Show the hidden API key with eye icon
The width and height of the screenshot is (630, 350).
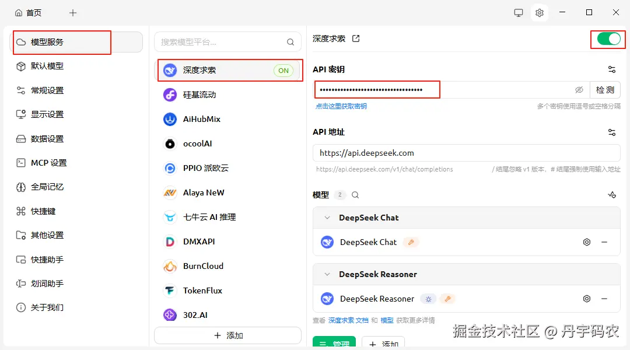pyautogui.click(x=579, y=90)
